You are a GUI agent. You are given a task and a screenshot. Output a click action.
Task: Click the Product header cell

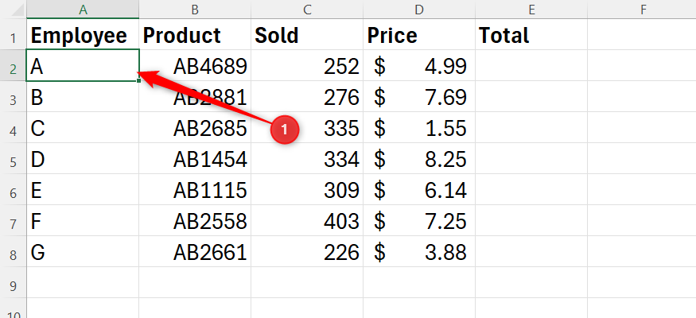(195, 35)
